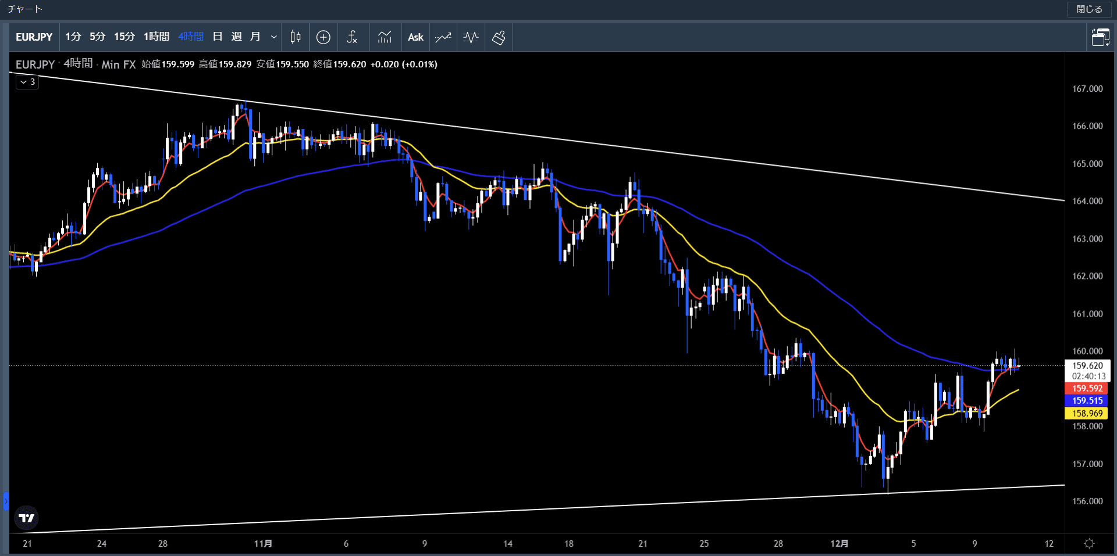Expand the left side panel handle
The image size is (1117, 556).
(x=6, y=501)
